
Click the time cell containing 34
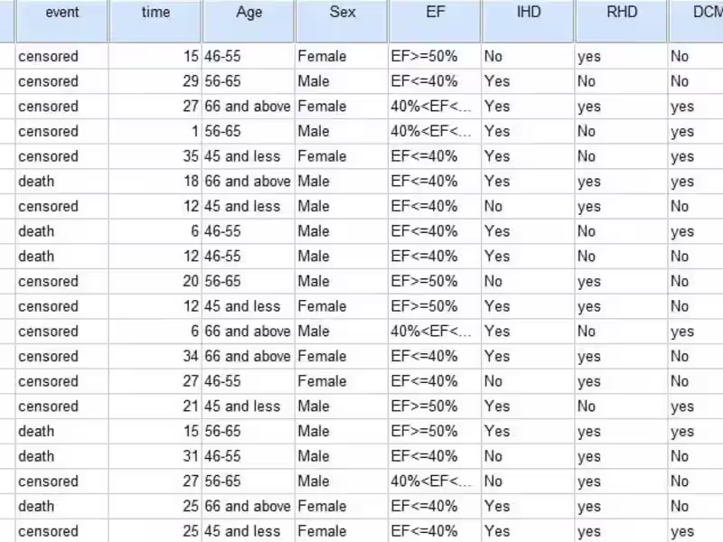click(x=155, y=356)
